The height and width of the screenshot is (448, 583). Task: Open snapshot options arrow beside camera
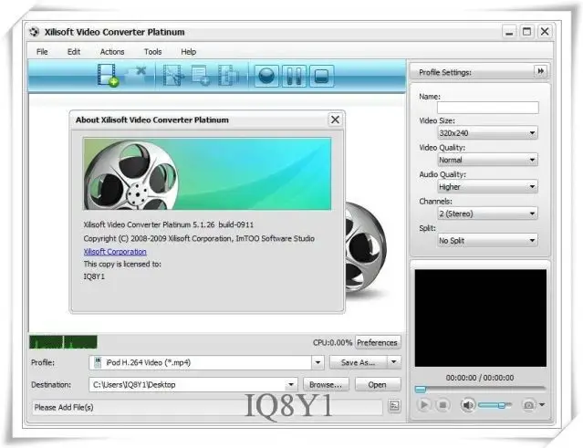[542, 404]
